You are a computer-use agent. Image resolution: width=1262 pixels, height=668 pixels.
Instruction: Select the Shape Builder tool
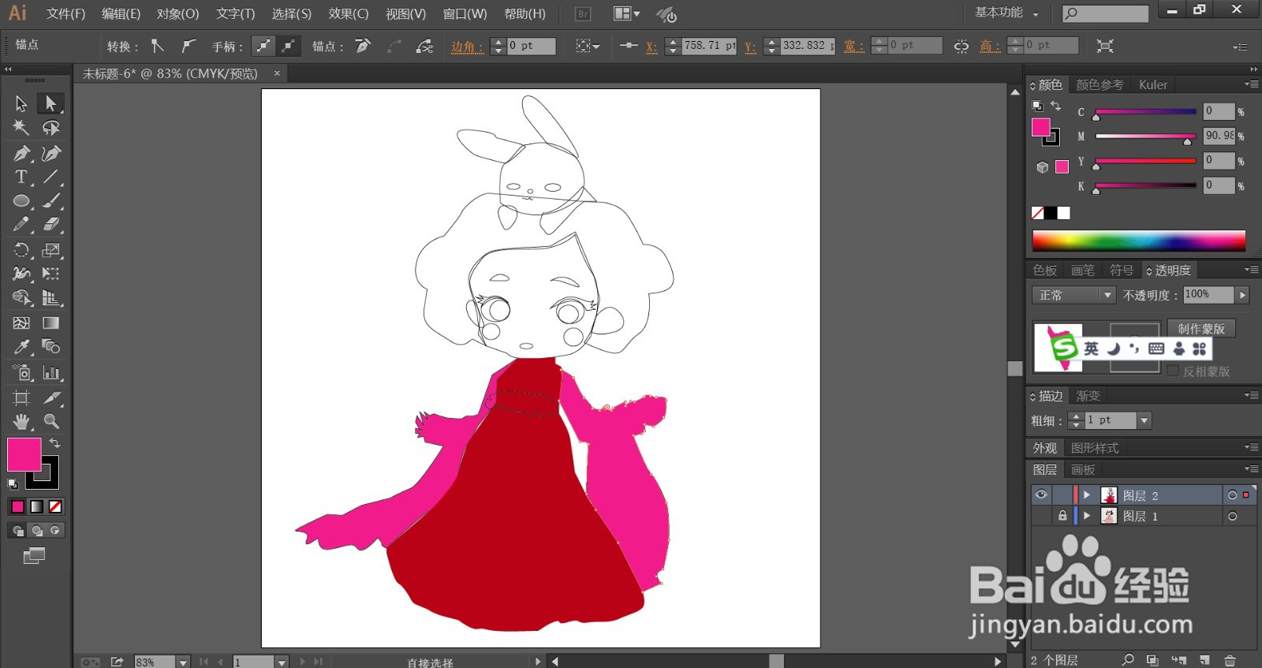pos(21,298)
